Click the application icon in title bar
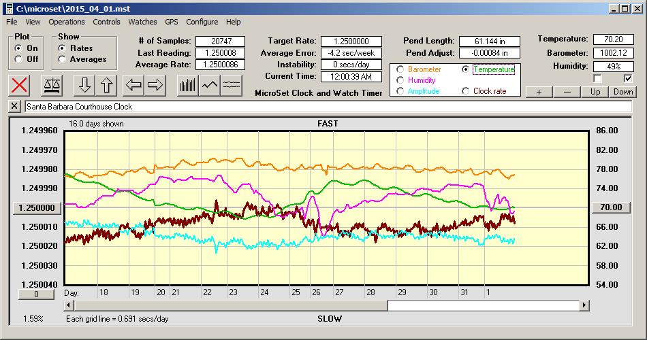647x340 pixels. [x=9, y=9]
